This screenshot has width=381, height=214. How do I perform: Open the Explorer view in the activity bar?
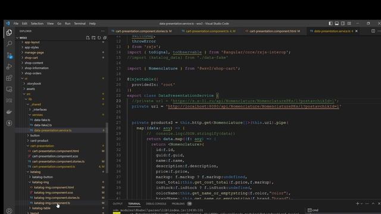pyautogui.click(x=10, y=33)
